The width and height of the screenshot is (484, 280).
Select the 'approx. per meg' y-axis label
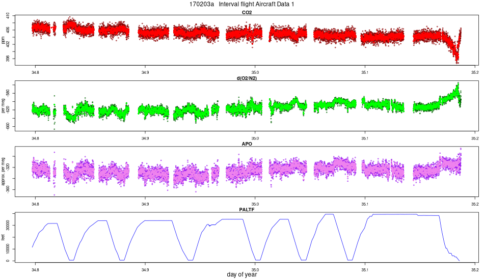click(3, 172)
